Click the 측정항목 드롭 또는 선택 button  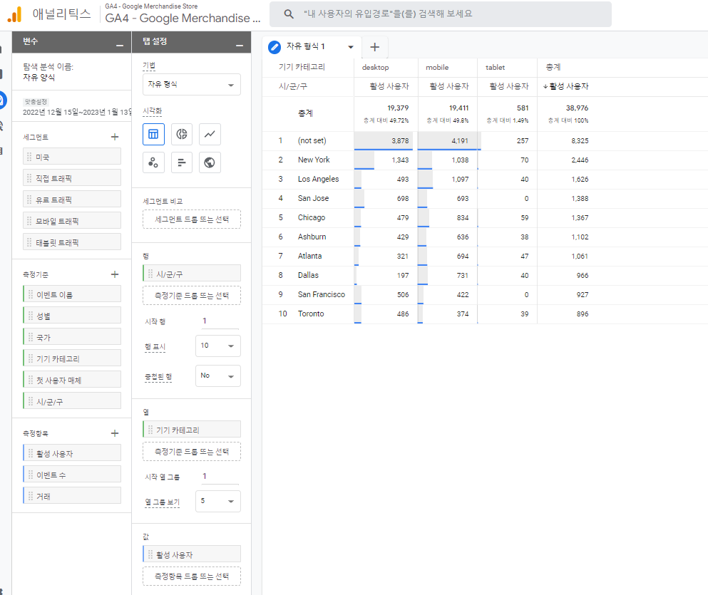click(191, 576)
